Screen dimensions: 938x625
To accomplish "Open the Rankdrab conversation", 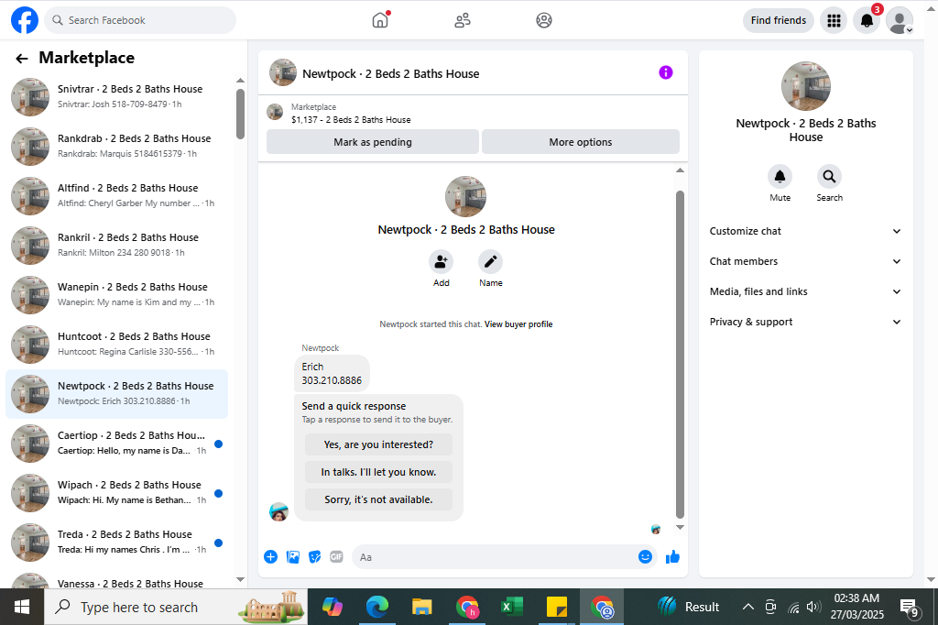I will (x=116, y=146).
